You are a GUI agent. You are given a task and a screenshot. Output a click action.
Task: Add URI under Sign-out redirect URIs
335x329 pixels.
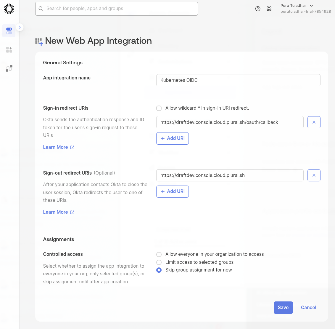(x=173, y=191)
